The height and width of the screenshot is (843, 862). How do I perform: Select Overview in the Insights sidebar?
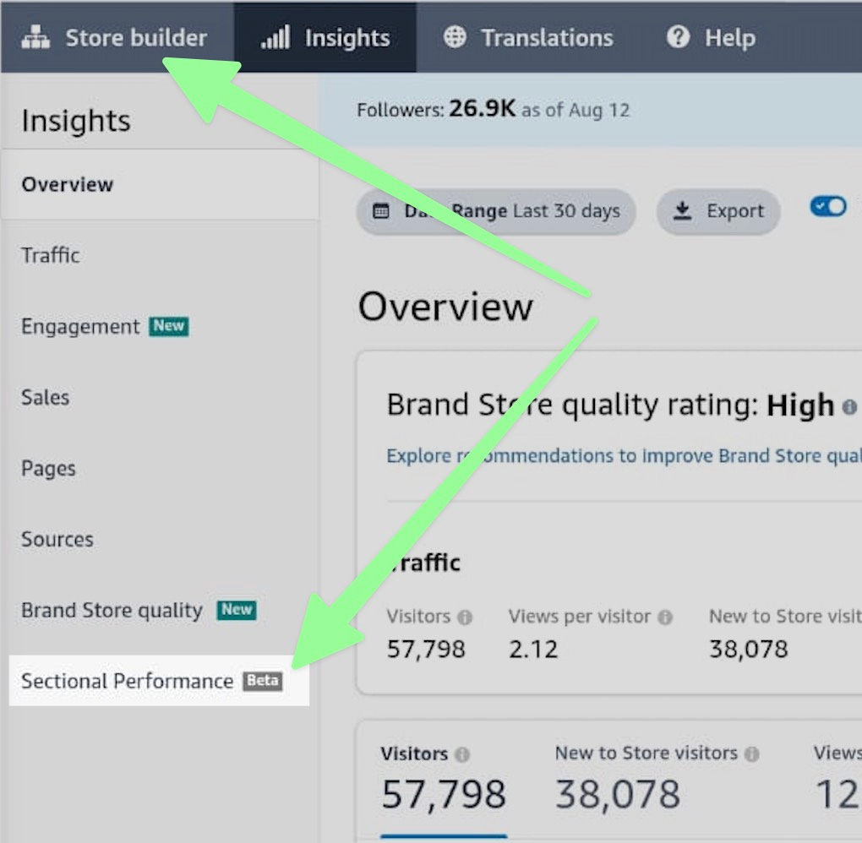(160, 185)
